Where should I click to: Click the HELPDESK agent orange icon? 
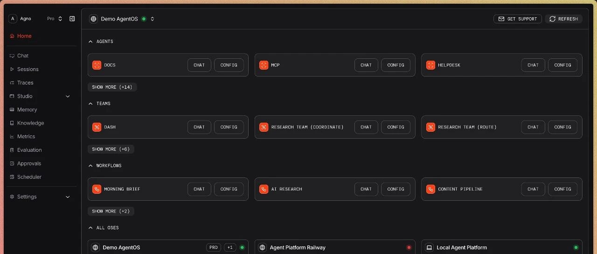pyautogui.click(x=430, y=65)
